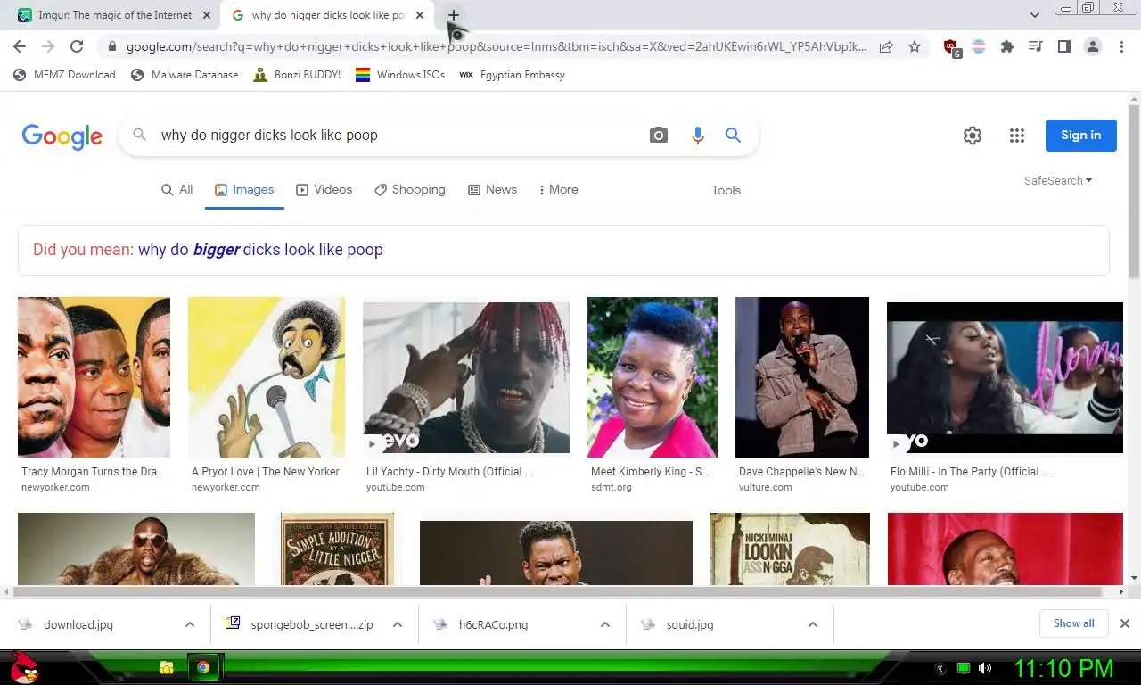Open the Meet Kimberly King image result
The width and height of the screenshot is (1141, 685).
pos(653,377)
